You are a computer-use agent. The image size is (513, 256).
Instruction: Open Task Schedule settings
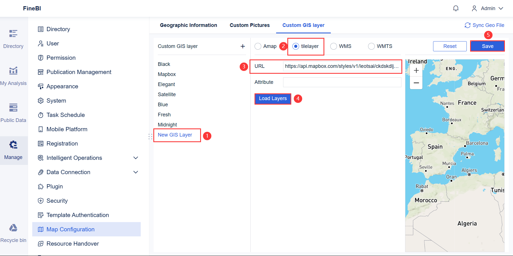click(x=65, y=115)
